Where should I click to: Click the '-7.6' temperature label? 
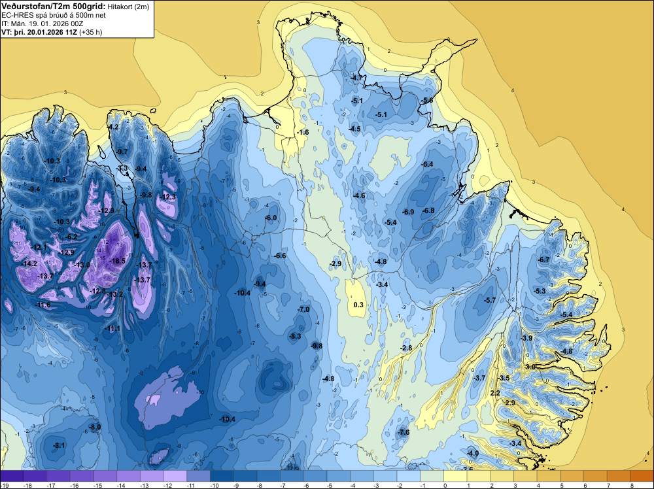404,432
